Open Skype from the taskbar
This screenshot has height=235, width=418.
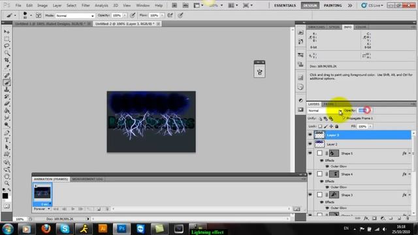coord(65,228)
